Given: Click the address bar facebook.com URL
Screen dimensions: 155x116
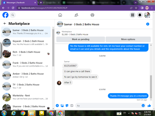Looking at the screenshot, I should pos(44,8).
